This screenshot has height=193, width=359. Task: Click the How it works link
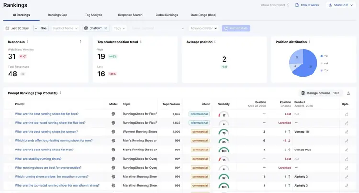click(307, 5)
